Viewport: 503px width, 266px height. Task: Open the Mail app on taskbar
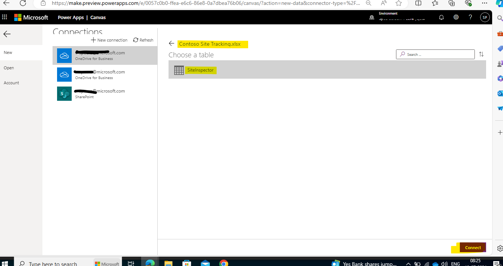[205, 263]
